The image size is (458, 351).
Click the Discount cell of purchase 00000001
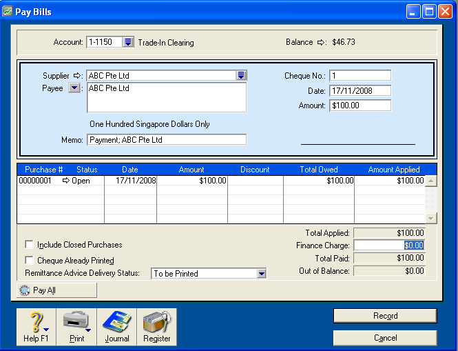256,181
